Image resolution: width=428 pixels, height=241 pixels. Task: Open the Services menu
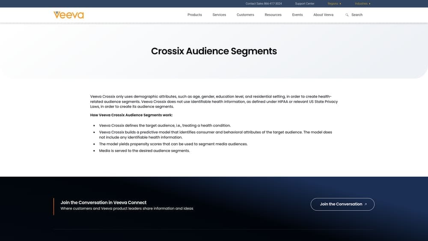click(219, 15)
